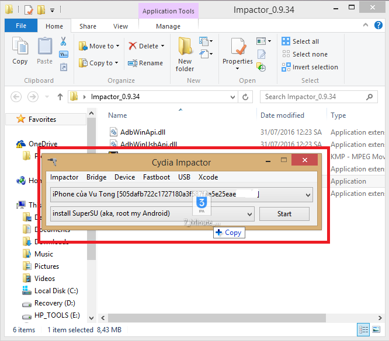Click the Search Impactor_0.9.34 field
This screenshot has width=389, height=341.
click(319, 97)
